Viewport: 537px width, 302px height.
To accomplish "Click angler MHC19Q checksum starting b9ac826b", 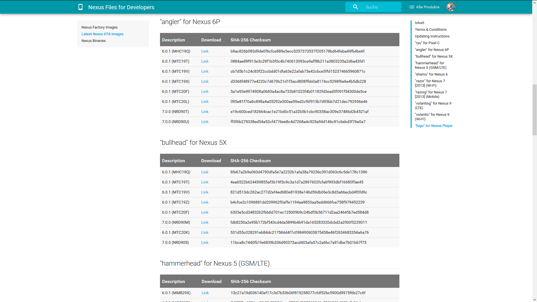I will click(297, 51).
